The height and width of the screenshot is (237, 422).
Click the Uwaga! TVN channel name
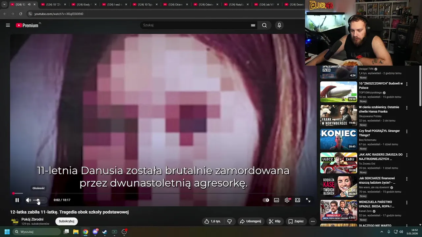coord(366,69)
